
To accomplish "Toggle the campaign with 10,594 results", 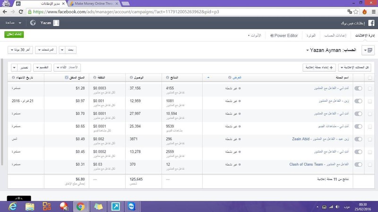I will click(x=358, y=114).
